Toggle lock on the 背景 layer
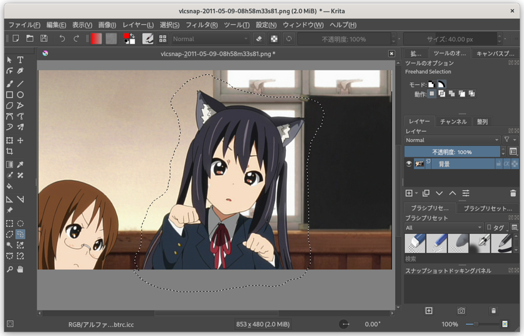The image size is (524, 336). point(498,164)
